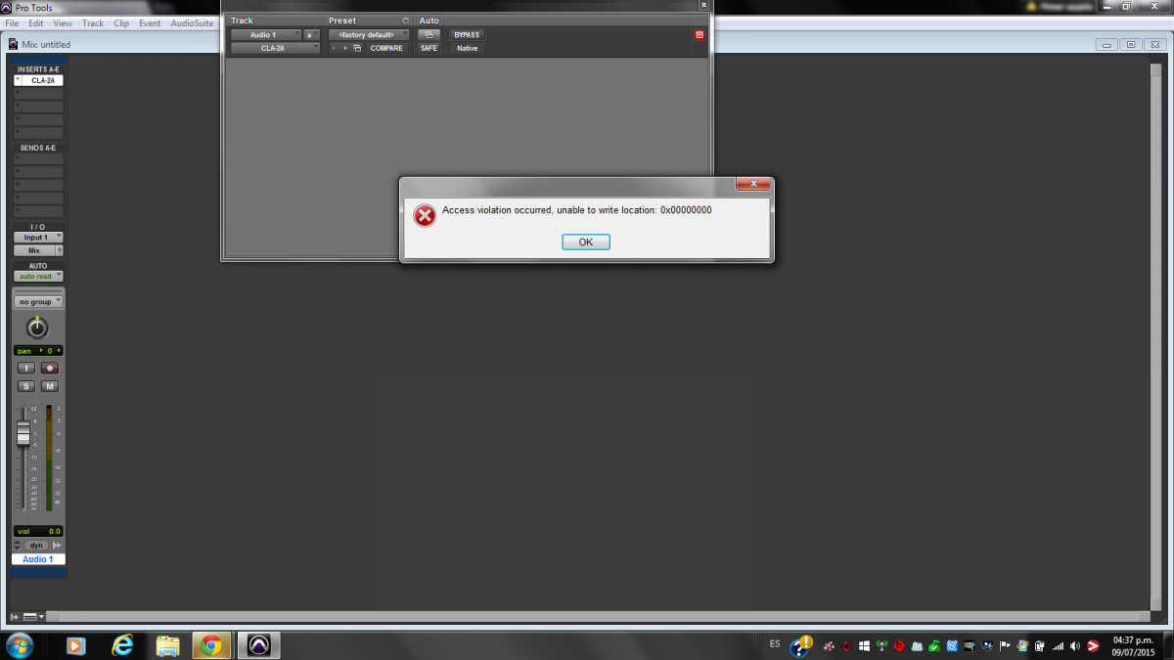
Task: Open the Windows Start menu
Action: pos(19,644)
